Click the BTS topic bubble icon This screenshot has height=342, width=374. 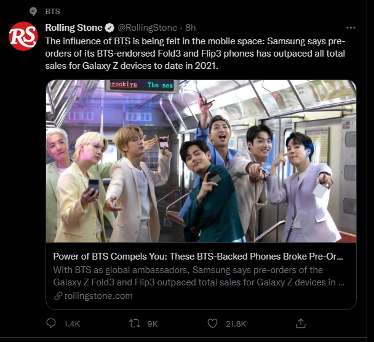coord(33,12)
